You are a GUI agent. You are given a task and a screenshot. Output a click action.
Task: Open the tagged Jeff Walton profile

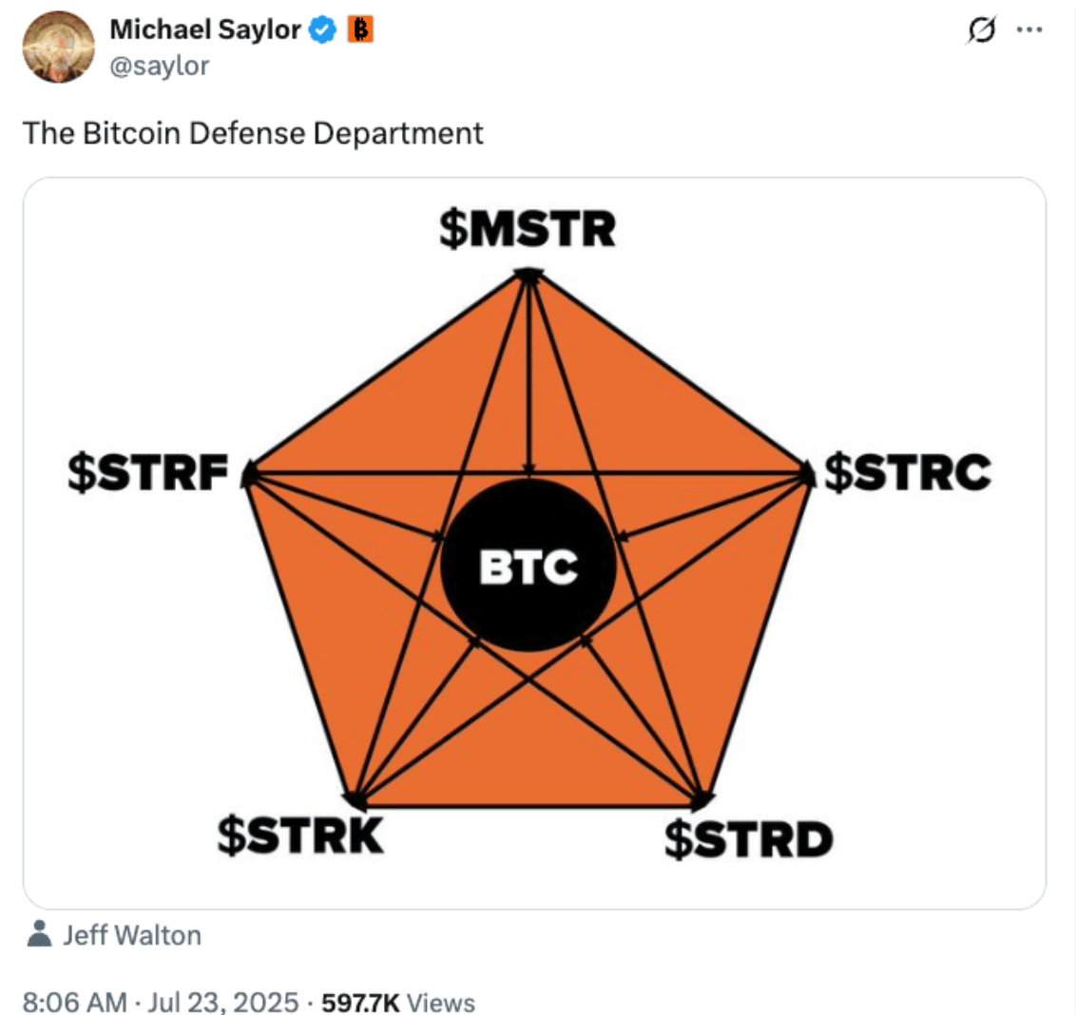point(132,935)
